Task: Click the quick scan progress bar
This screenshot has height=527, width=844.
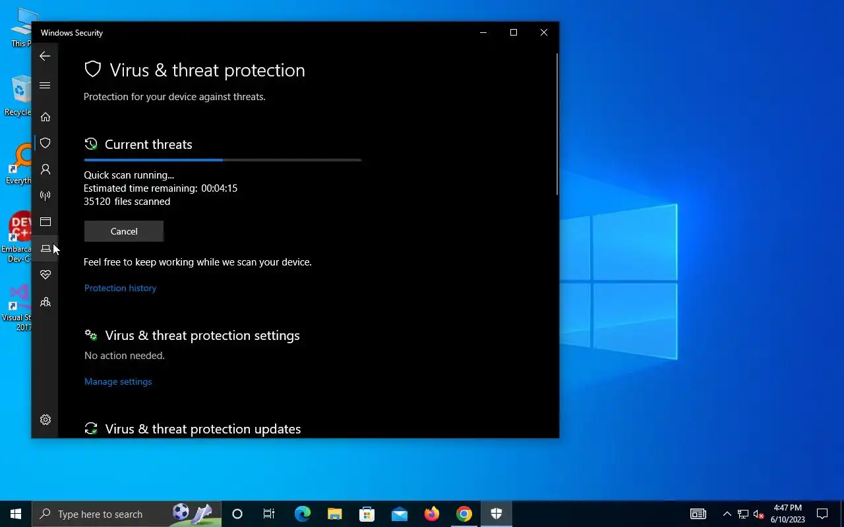Action: [223, 160]
